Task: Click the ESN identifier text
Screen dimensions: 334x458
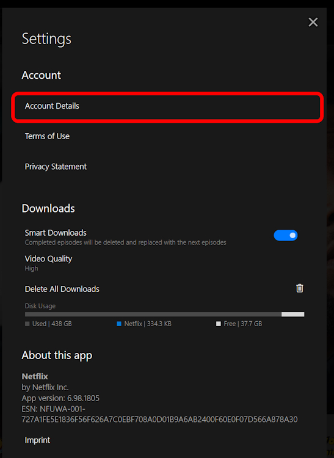Action: (x=159, y=414)
